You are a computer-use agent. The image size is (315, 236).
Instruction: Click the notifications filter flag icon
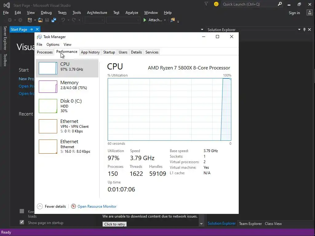click(206, 4)
